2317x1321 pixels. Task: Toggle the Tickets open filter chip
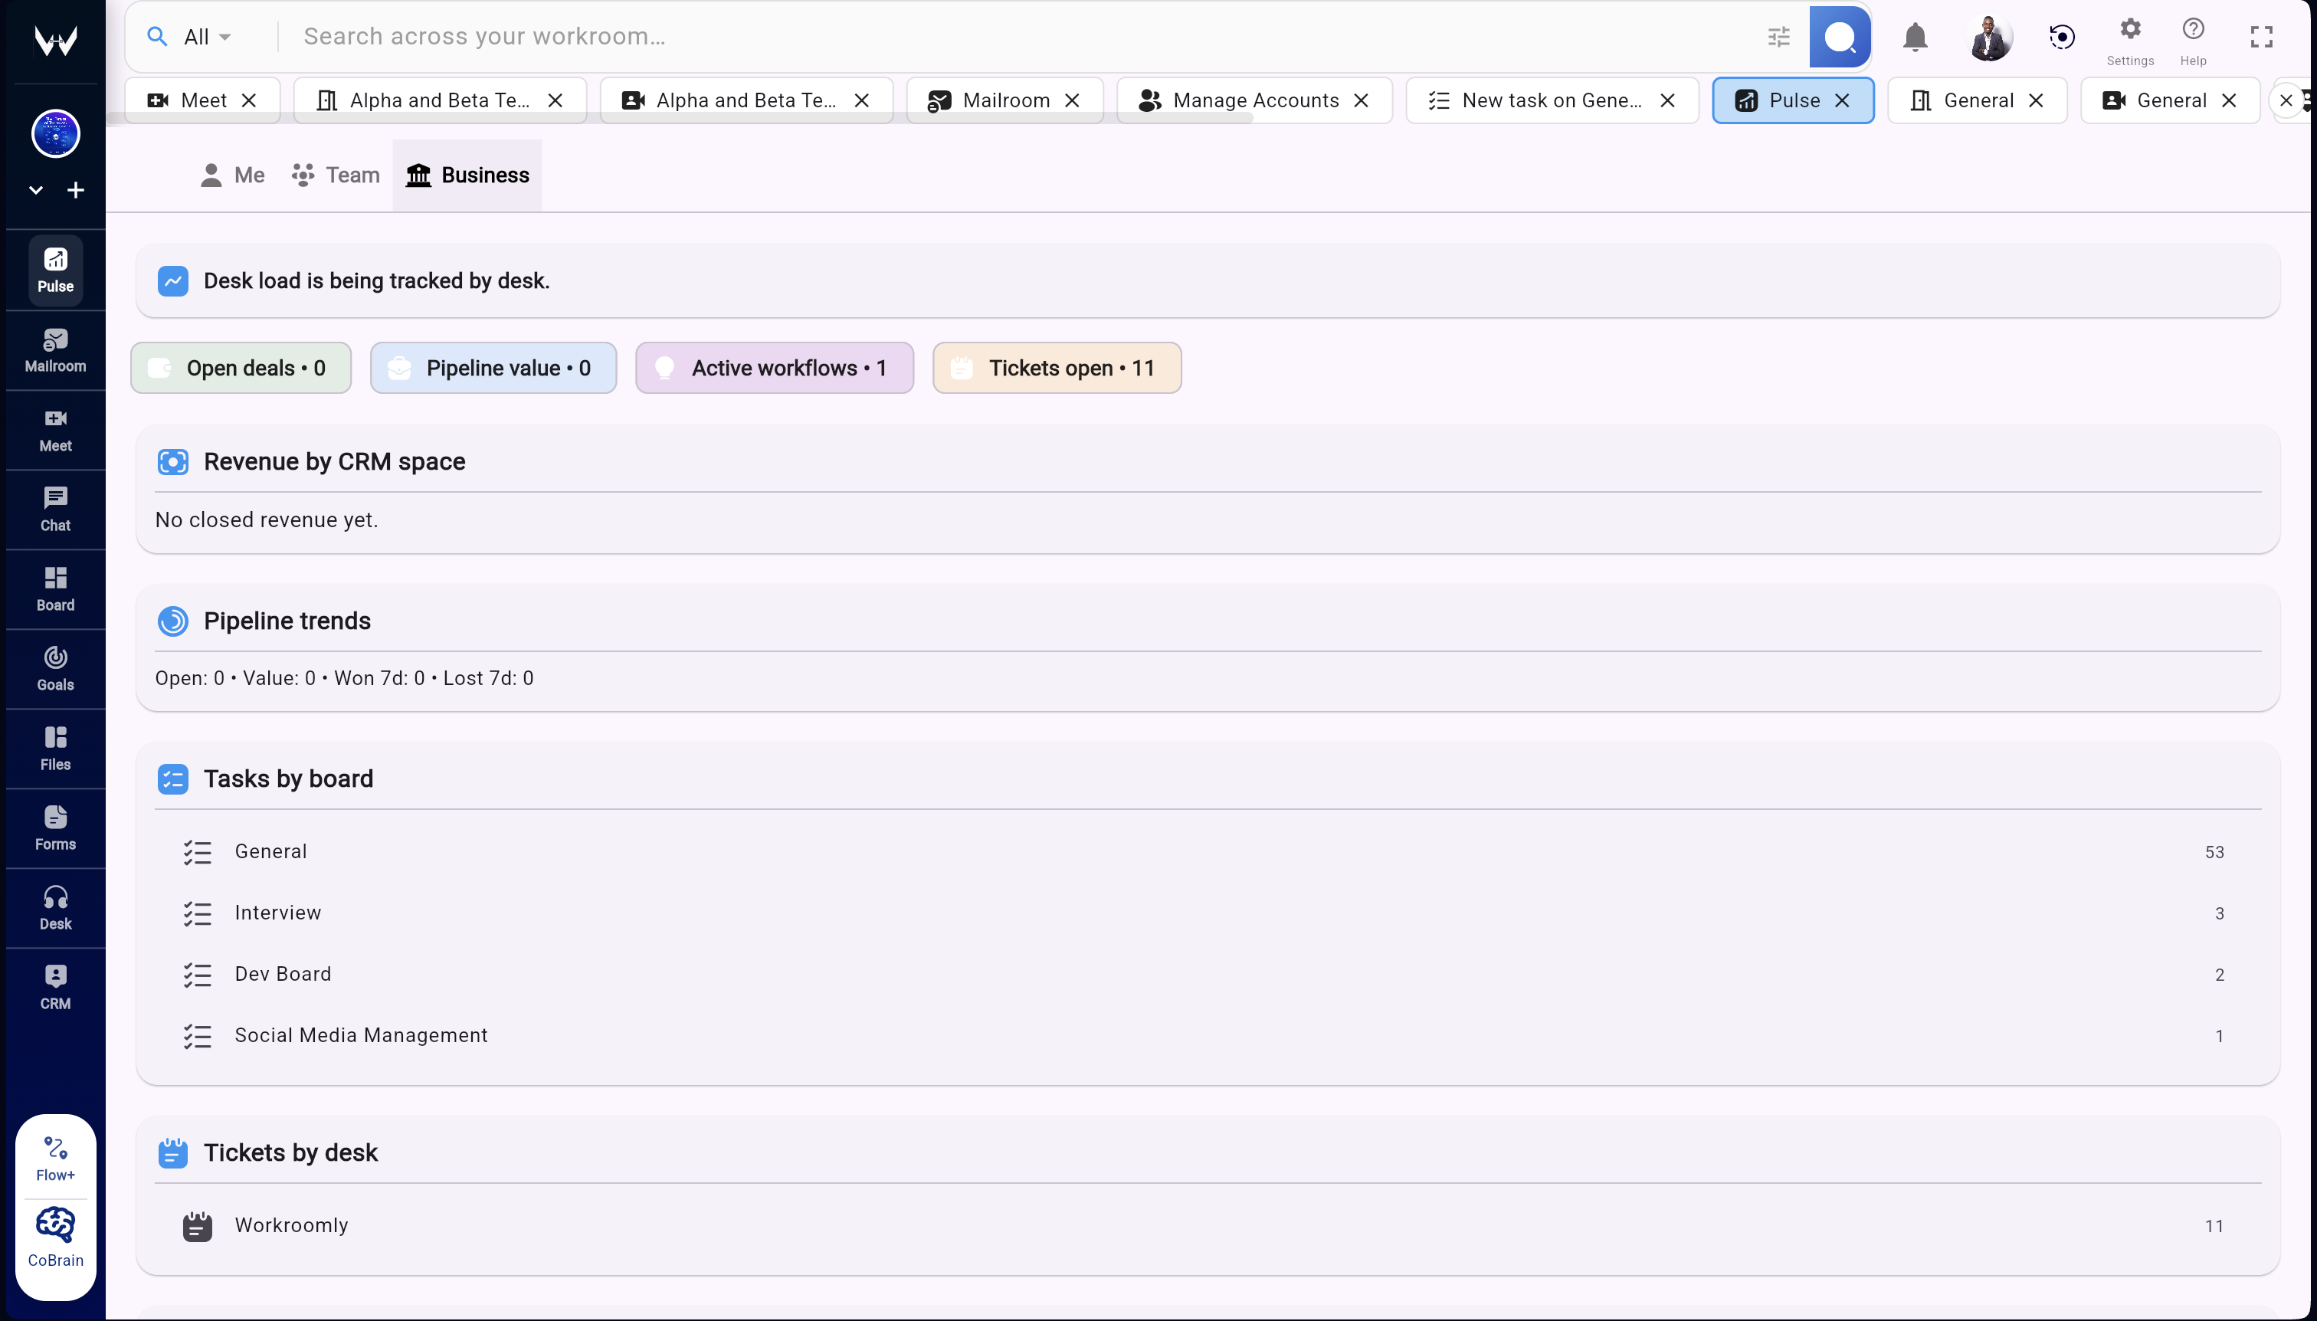[1055, 368]
